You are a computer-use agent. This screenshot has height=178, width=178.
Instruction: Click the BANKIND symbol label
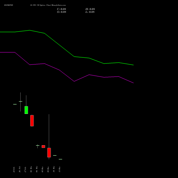pyautogui.click(x=9, y=5)
